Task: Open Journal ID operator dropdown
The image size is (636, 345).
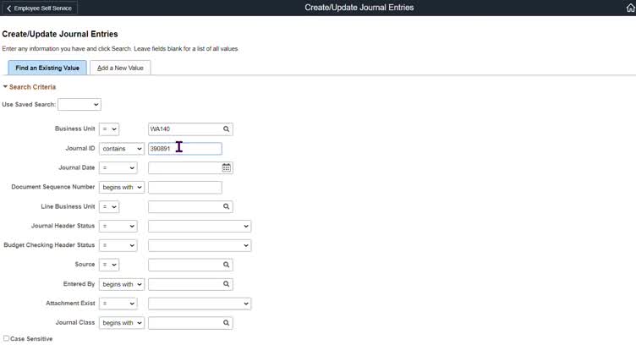Action: click(x=122, y=149)
